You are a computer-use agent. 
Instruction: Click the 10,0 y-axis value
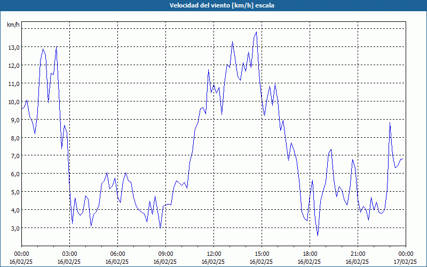pos(14,101)
